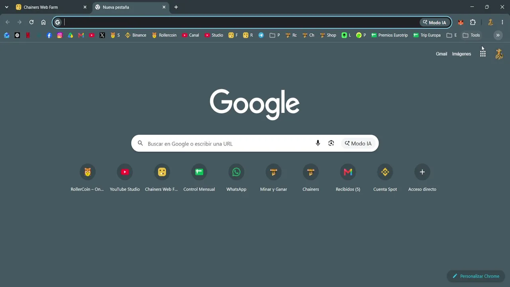Open the Minar y Ganar shortcut tile
The height and width of the screenshot is (287, 510).
(274, 178)
